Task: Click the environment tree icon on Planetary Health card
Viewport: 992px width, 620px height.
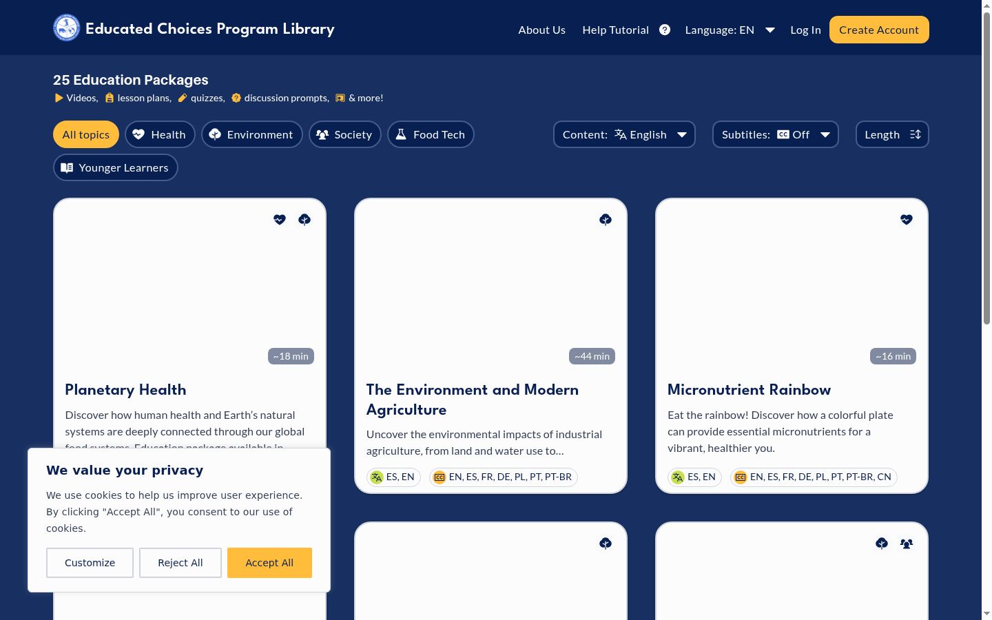Action: (304, 220)
